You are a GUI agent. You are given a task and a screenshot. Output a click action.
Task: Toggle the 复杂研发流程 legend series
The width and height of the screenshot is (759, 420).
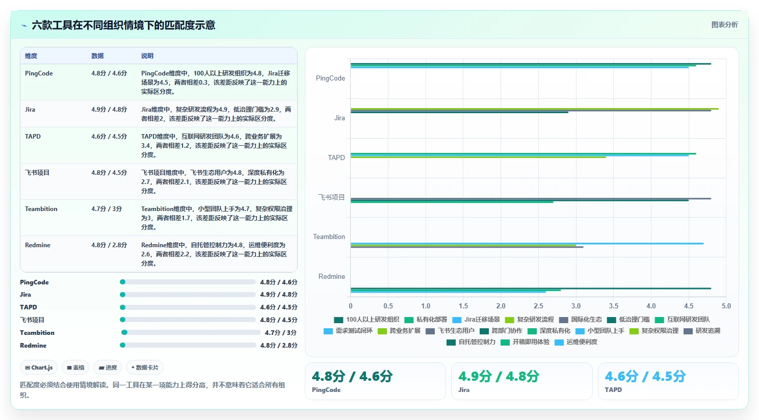pyautogui.click(x=529, y=320)
